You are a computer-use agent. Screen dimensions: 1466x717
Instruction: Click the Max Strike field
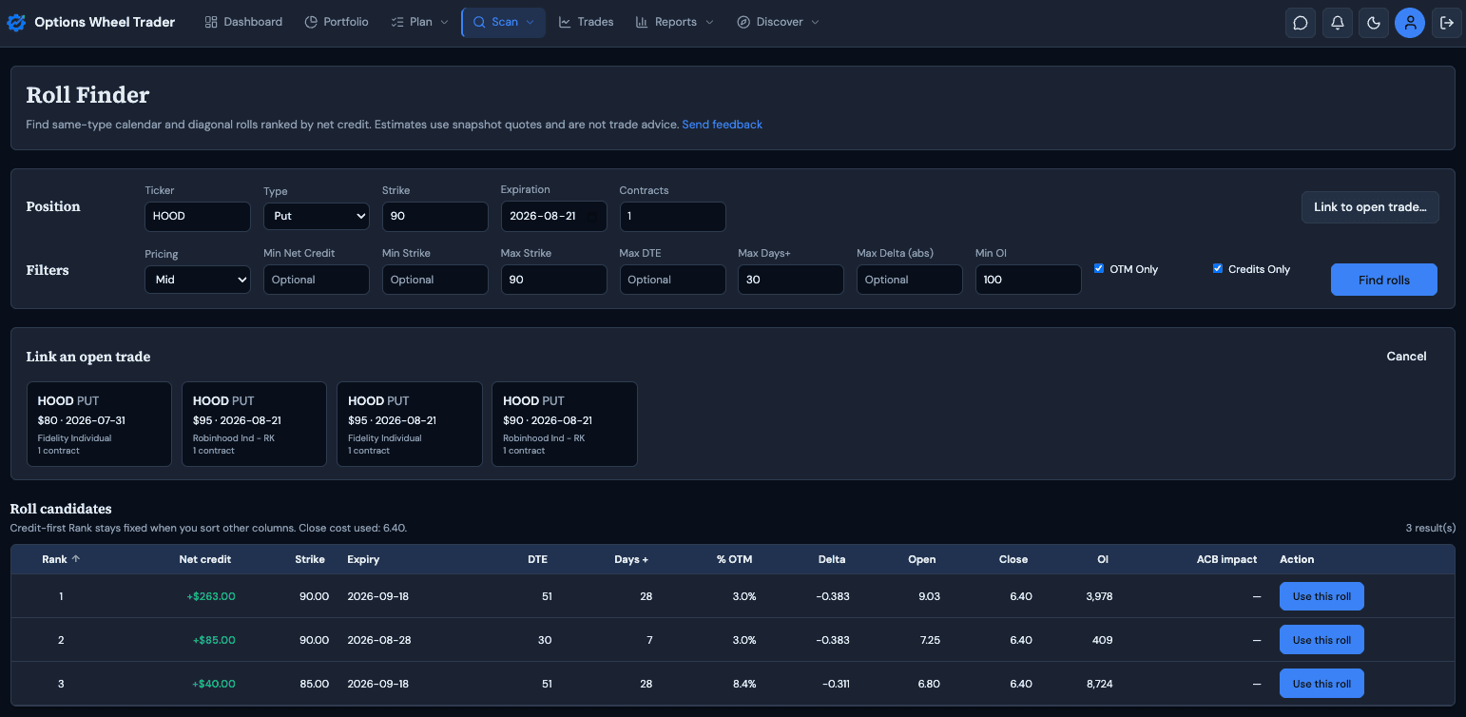554,280
